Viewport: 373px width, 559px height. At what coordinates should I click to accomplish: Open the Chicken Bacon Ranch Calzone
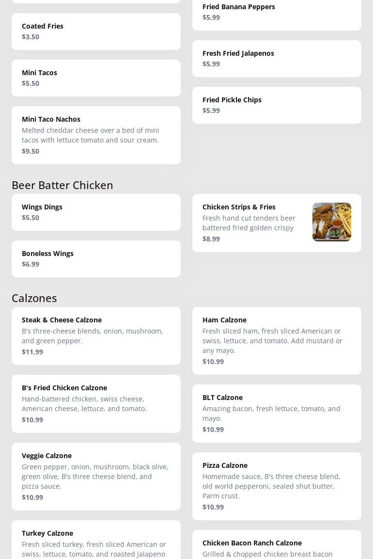click(x=277, y=544)
